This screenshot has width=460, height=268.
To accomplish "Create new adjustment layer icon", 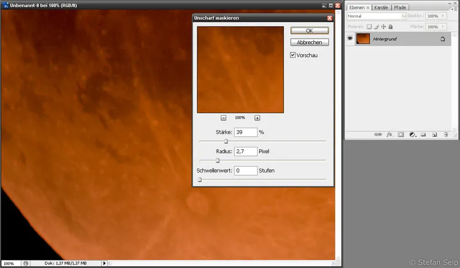I will coord(412,135).
